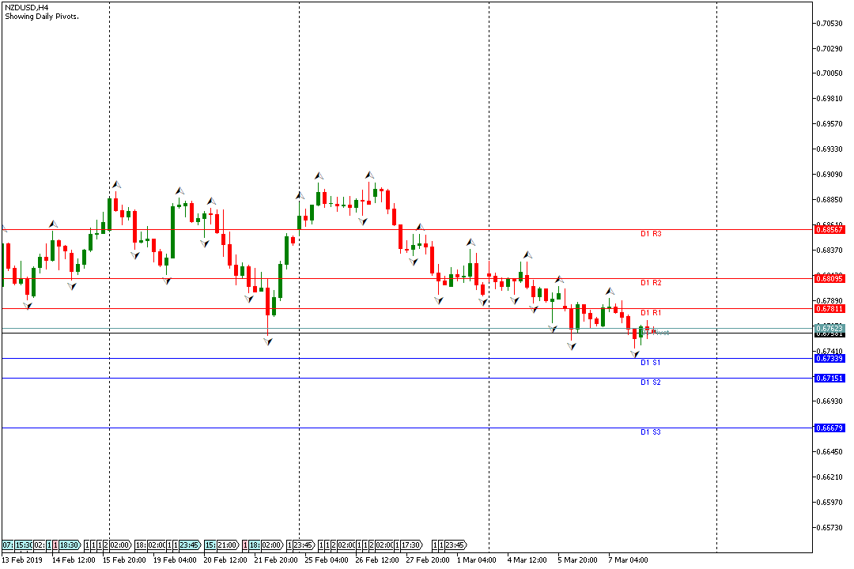
Task: Select the down fractal arrow nearest S1 line
Action: click(x=634, y=354)
